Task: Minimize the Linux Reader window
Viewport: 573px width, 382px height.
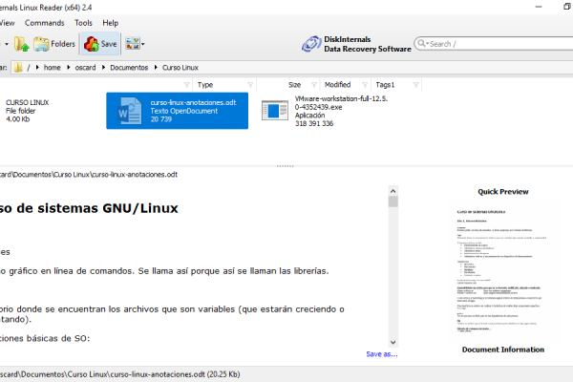Action: [x=539, y=7]
